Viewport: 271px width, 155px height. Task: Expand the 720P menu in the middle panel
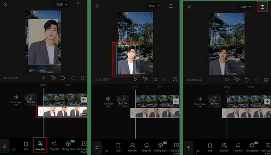tap(153, 6)
